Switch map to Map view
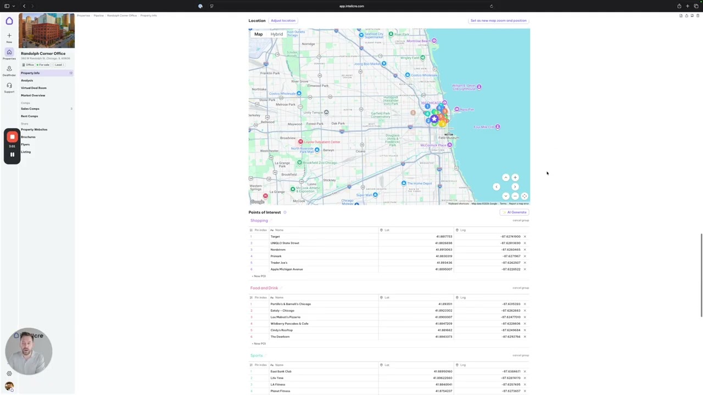 (x=258, y=34)
